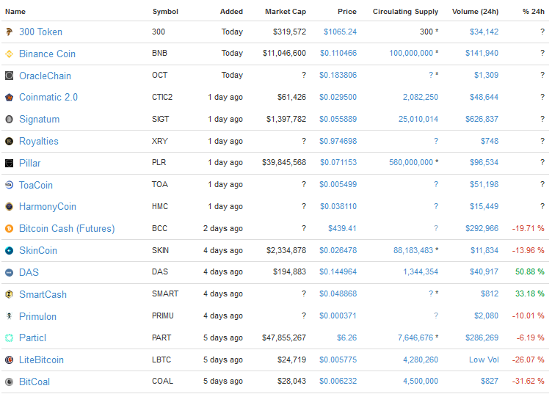Viewport: 552px width, 394px height.
Task: Click the $47,855,267 market cap value
Action: point(284,338)
